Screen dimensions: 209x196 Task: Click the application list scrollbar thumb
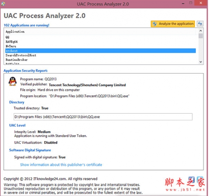click(201, 36)
